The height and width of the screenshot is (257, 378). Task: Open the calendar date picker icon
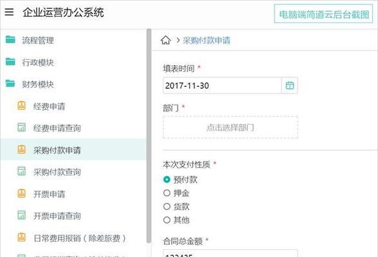click(290, 85)
